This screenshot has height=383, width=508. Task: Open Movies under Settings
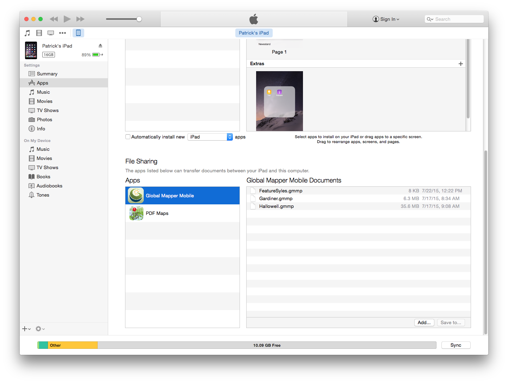pyautogui.click(x=64, y=101)
